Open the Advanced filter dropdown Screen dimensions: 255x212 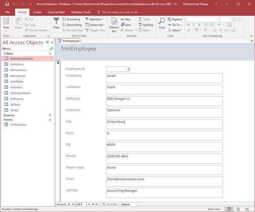(x=95, y=25)
